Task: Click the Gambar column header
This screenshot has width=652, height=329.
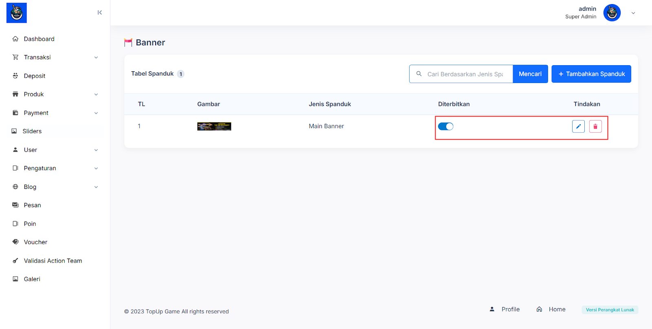Action: click(209, 104)
